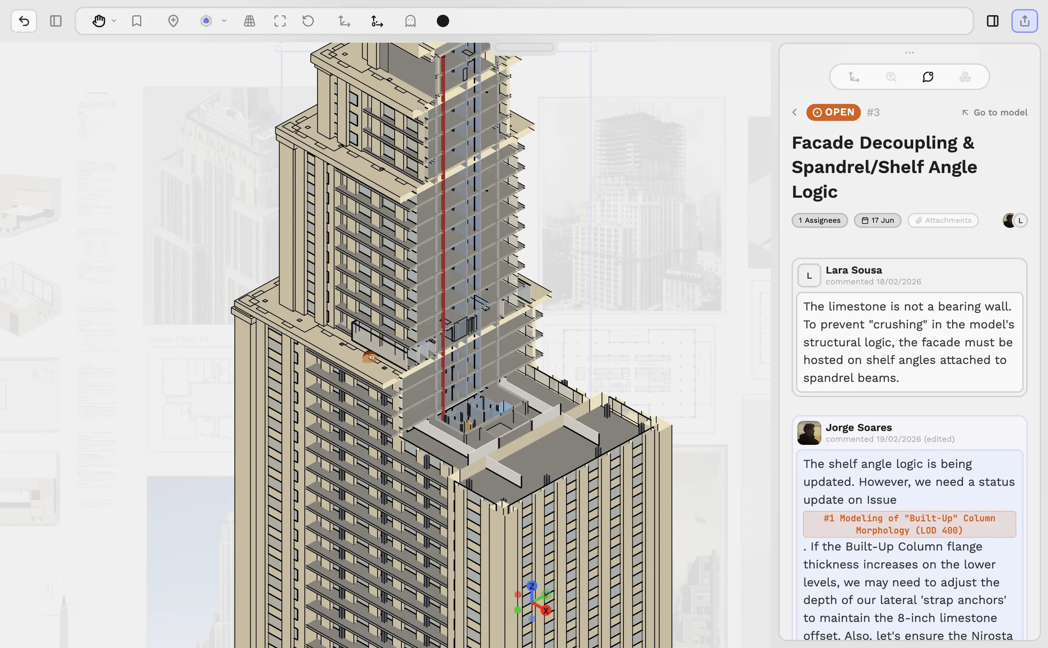Click the set origin axes icon
This screenshot has width=1048, height=648.
(x=377, y=21)
